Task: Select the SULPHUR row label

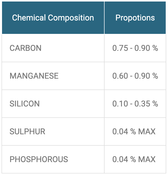Action: 27,132
